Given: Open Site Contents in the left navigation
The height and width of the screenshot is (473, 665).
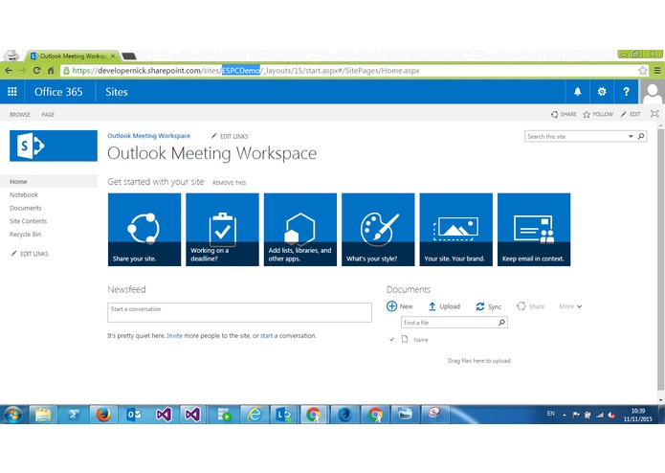Looking at the screenshot, I should pos(29,221).
